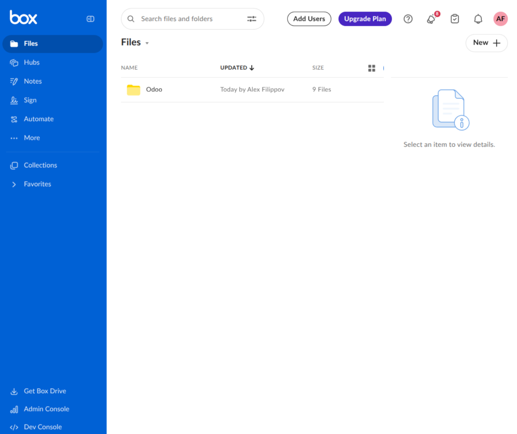Click the Odoo folder icon

134,90
